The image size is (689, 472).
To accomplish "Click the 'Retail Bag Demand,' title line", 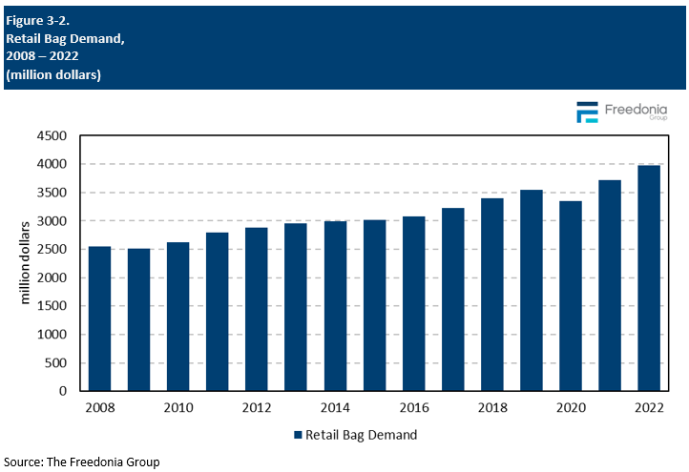I will pyautogui.click(x=65, y=39).
